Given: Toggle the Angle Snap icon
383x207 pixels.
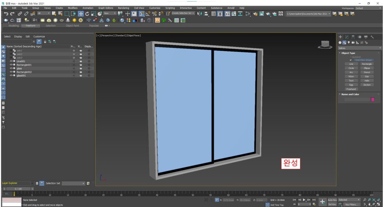Looking at the screenshot, I should tap(148, 13).
